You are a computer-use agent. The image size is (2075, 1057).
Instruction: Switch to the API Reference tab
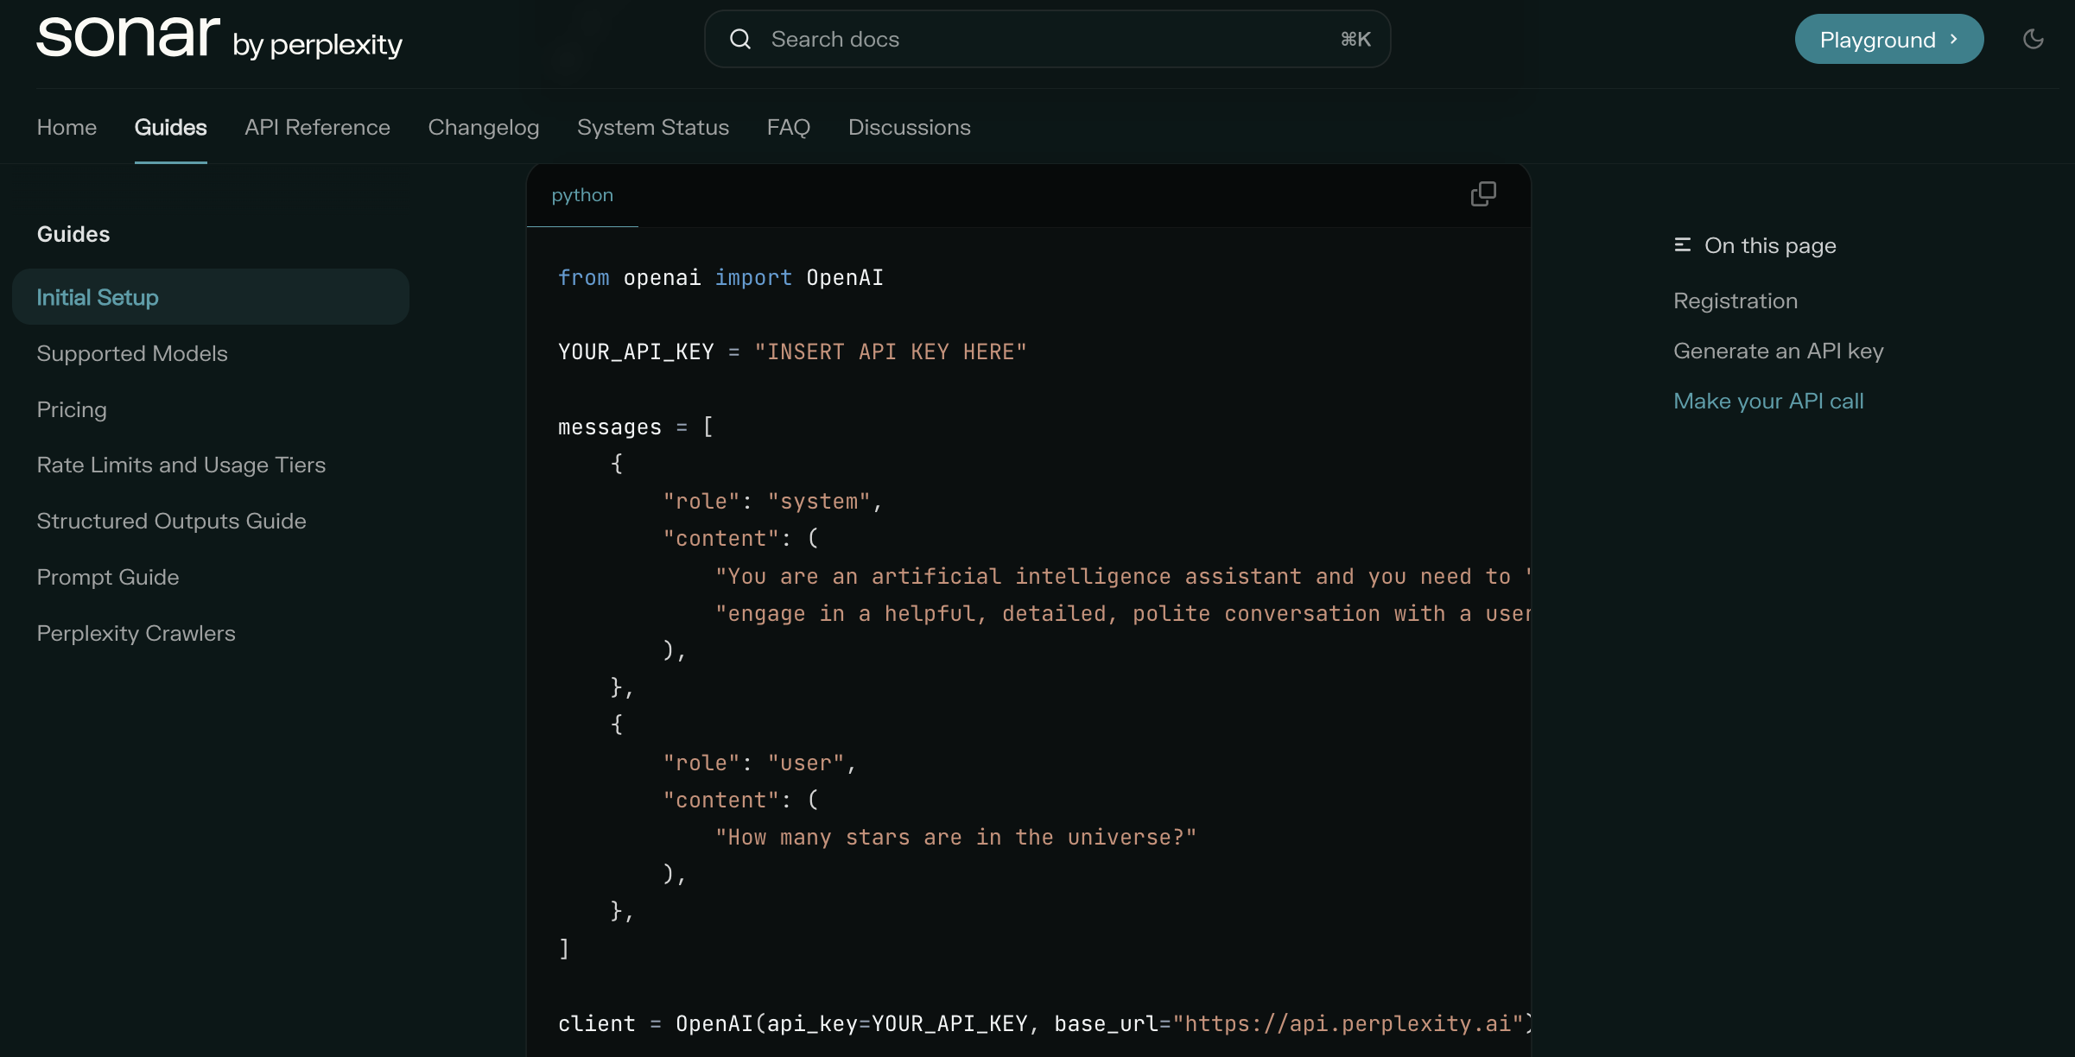pos(317,127)
